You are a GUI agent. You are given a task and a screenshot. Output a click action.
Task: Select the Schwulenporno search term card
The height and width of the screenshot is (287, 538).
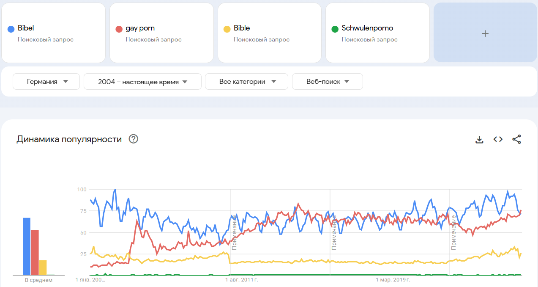[377, 33]
